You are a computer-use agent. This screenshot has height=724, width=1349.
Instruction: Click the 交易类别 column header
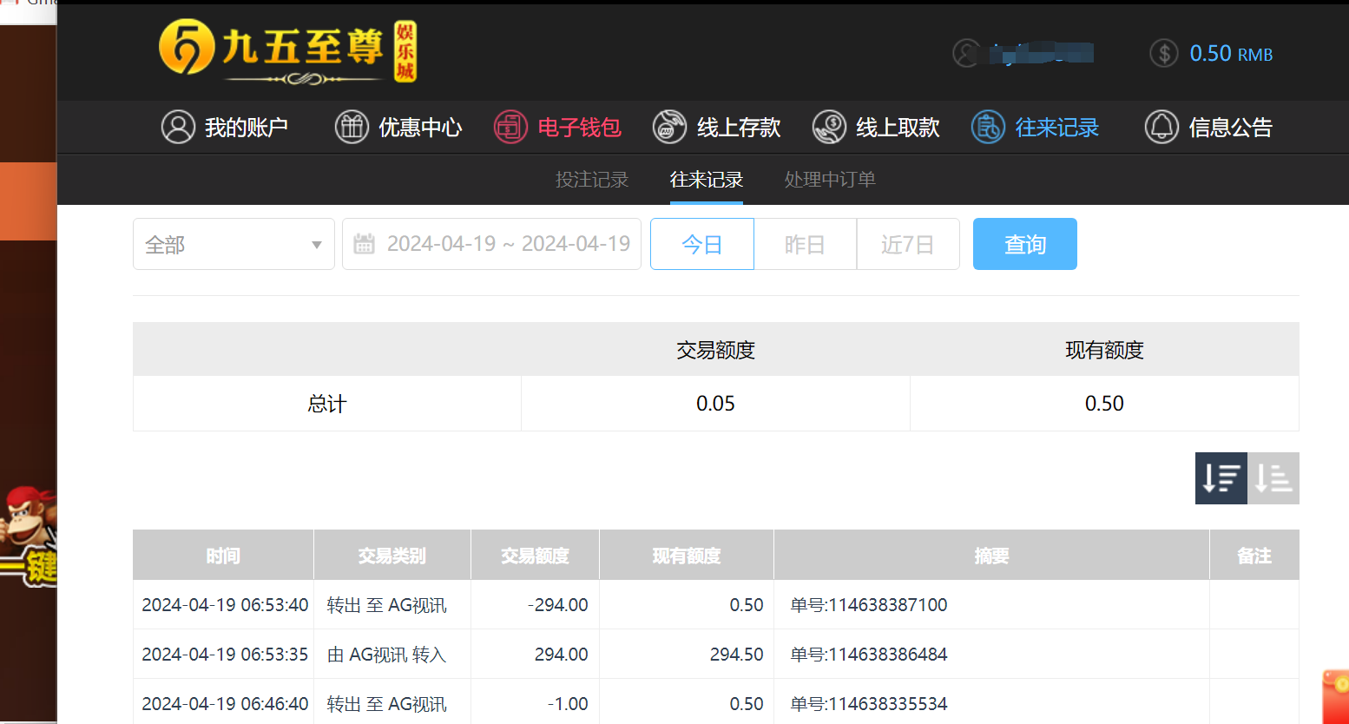[x=392, y=556]
